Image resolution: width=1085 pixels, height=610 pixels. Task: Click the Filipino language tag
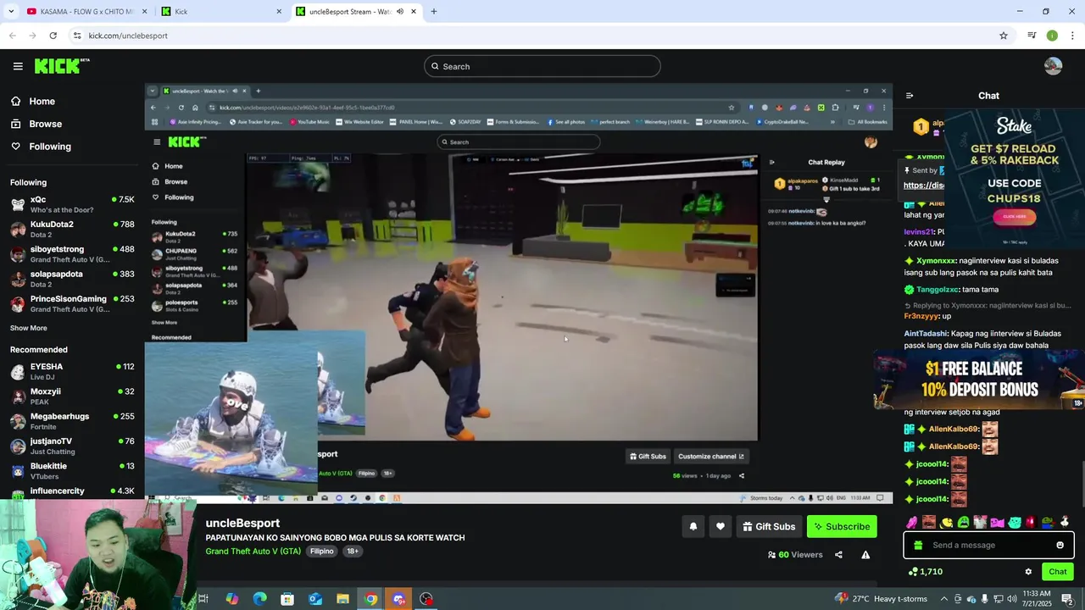(x=322, y=552)
